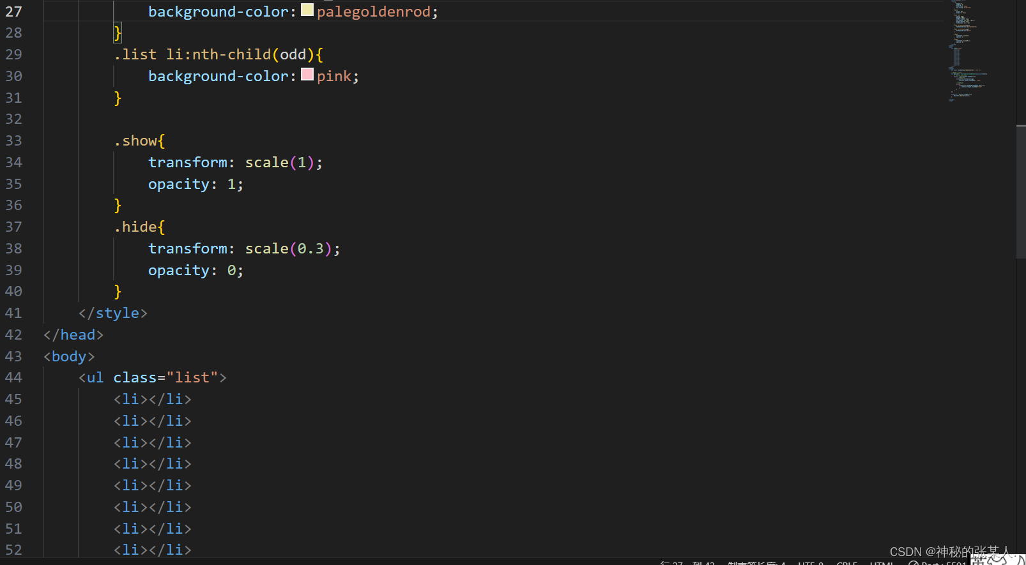Click 'opacity: 1;' declaration
Screen dimensions: 1026x565
(x=195, y=184)
